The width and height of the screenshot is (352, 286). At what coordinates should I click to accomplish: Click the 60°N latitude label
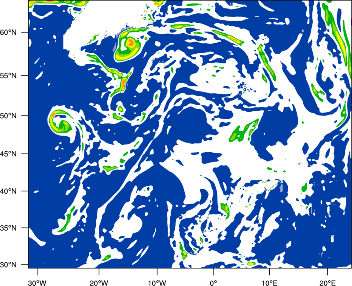[x=8, y=32]
